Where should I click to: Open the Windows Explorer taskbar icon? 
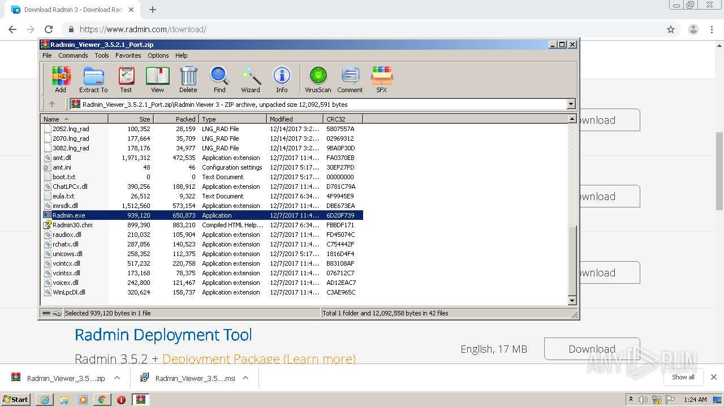64,400
